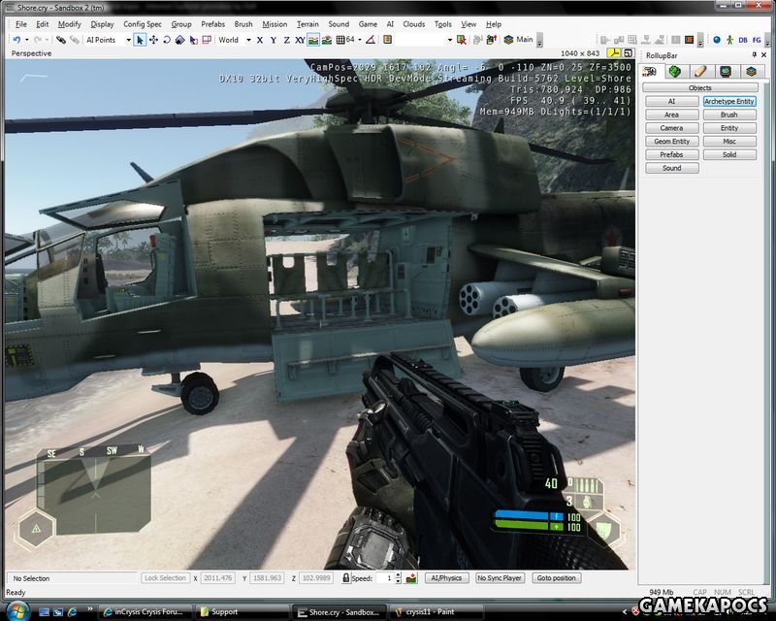Click the delete selection set icon
Image resolution: width=776 pixels, height=621 pixels.
tap(462, 40)
